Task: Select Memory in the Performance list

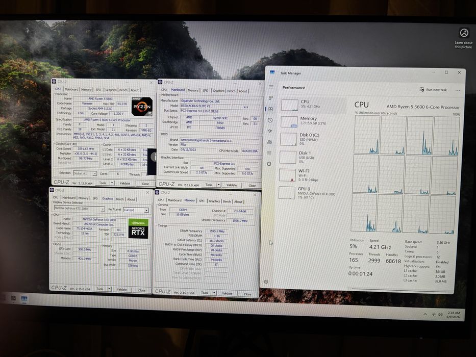Action: [312, 121]
